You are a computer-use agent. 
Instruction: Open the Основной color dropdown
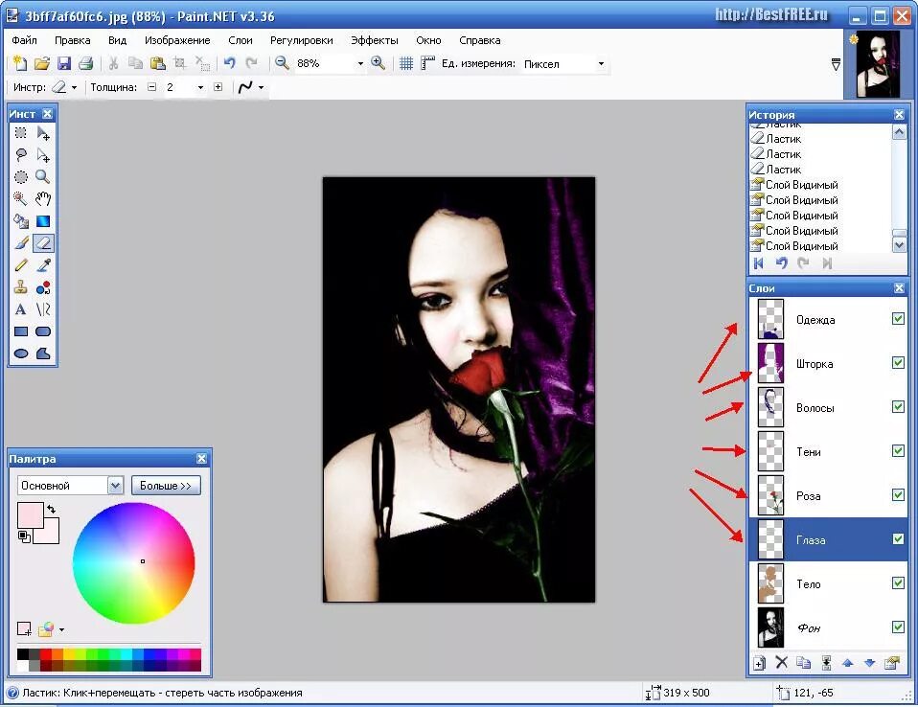[115, 485]
